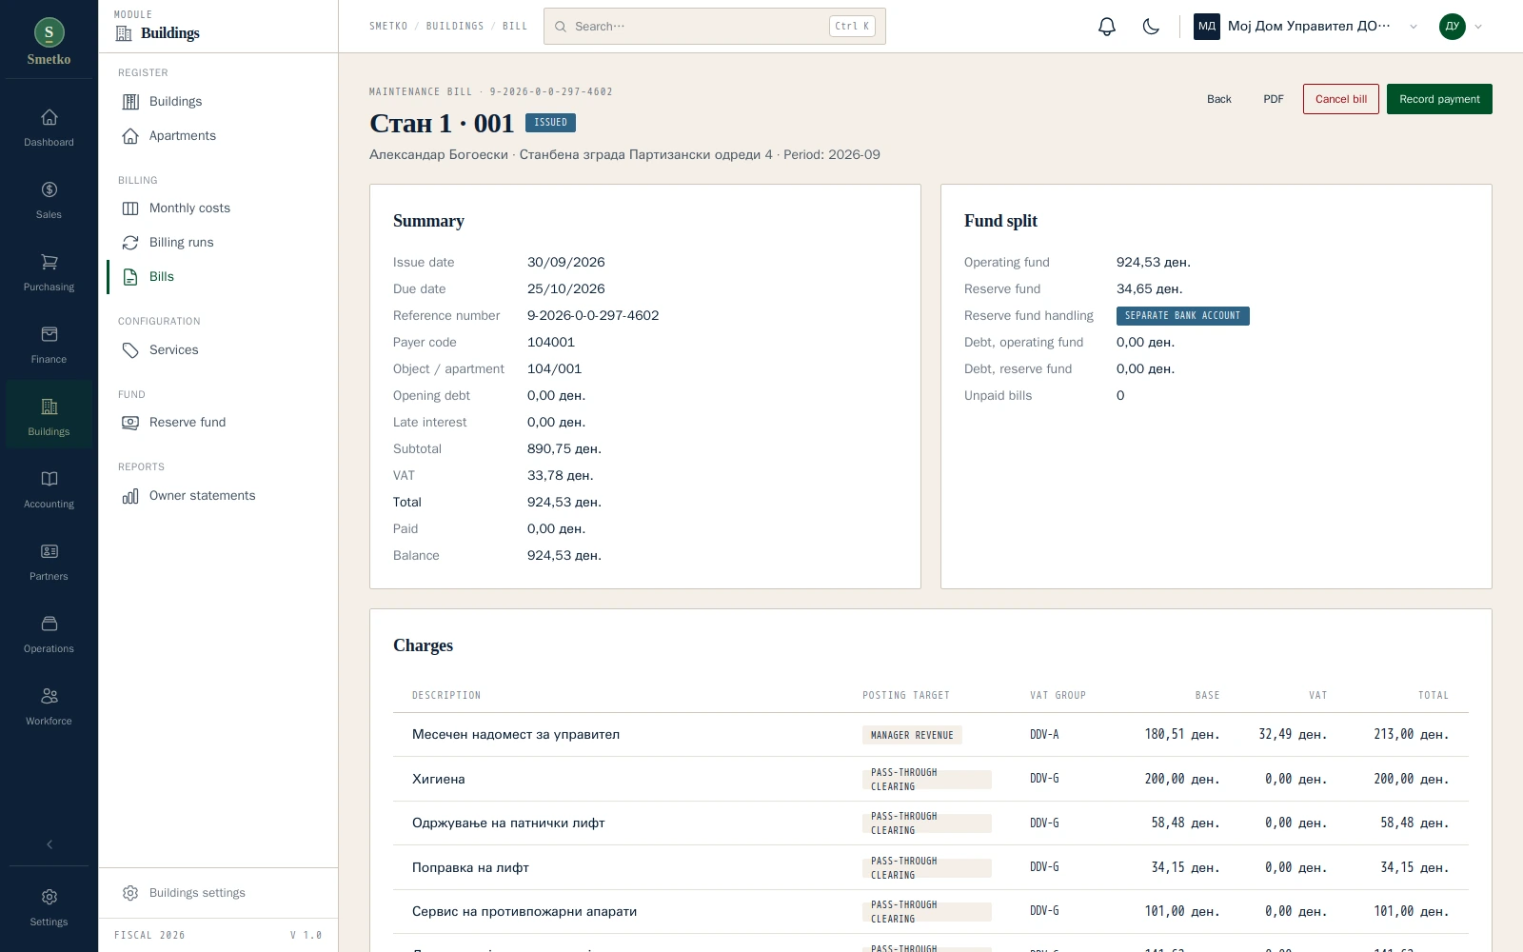The width and height of the screenshot is (1523, 952).
Task: Click the BUILDINGS breadcrumb
Action: click(455, 27)
